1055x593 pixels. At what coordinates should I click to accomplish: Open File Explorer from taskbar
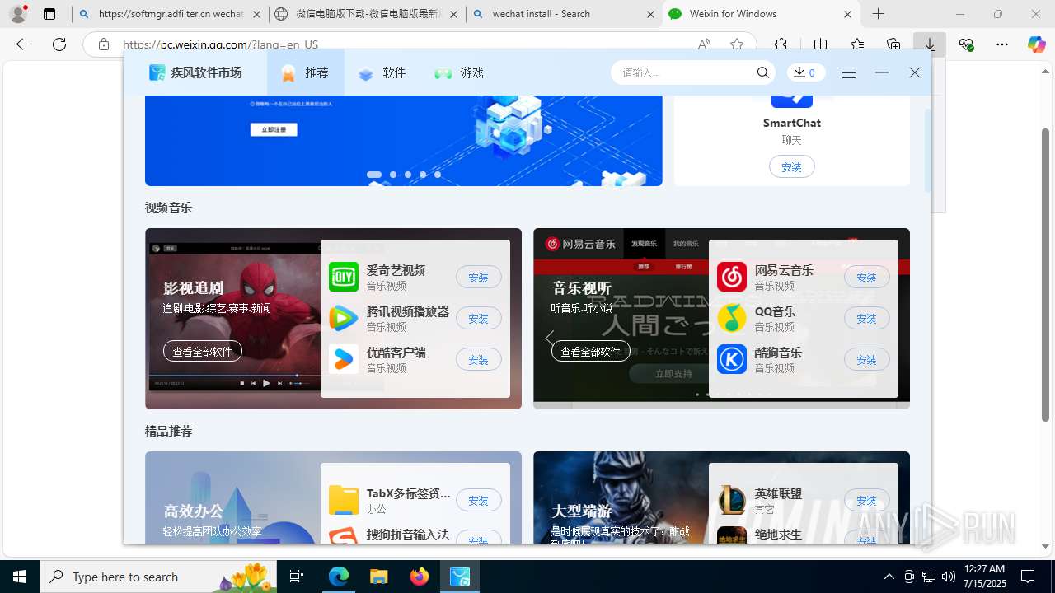coord(379,577)
